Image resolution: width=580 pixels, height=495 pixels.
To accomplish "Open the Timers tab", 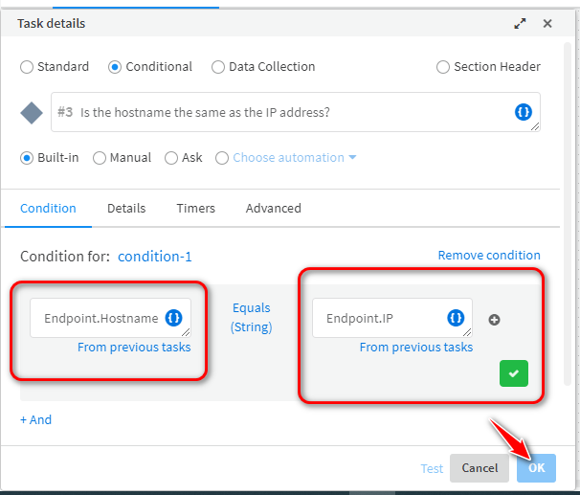I will pos(195,209).
